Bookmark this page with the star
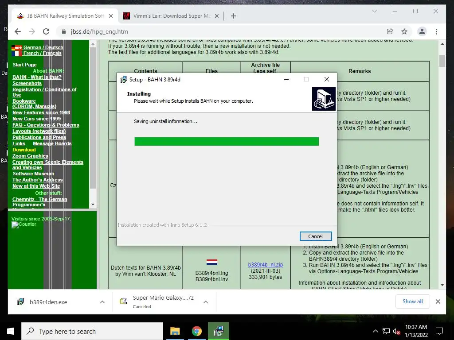 pos(404,31)
